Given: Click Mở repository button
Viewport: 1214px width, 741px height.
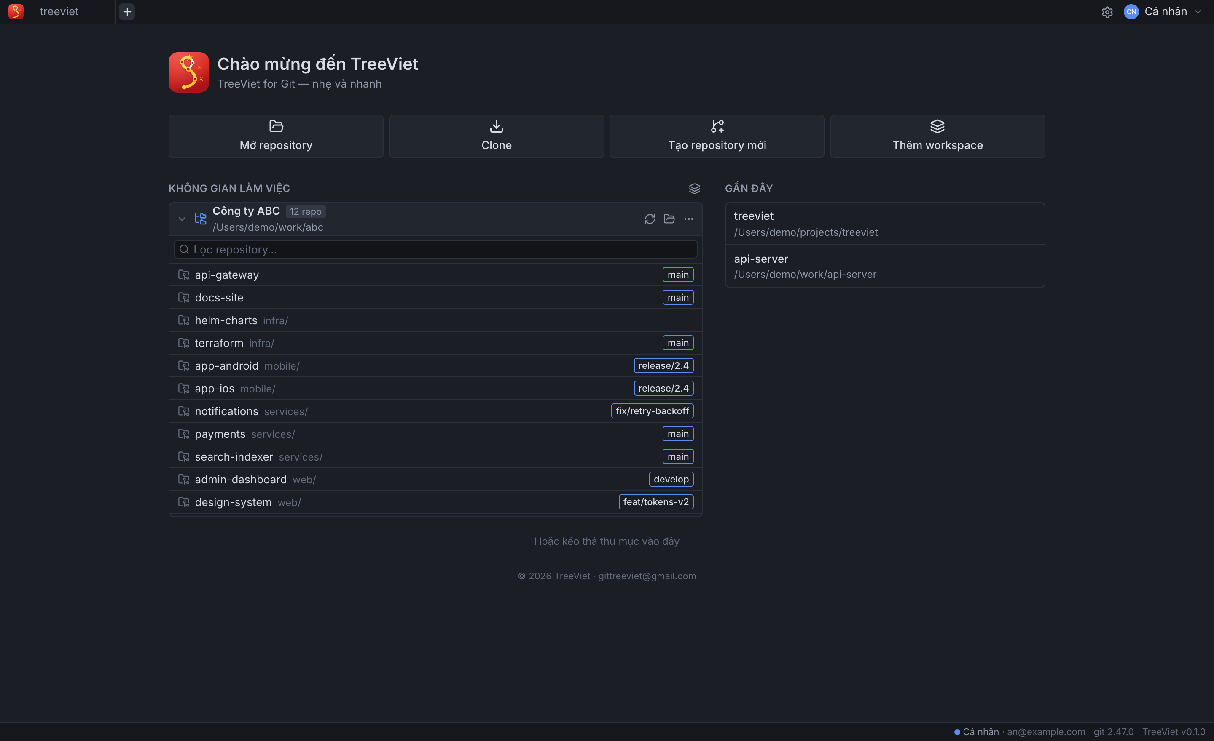Looking at the screenshot, I should coord(276,136).
